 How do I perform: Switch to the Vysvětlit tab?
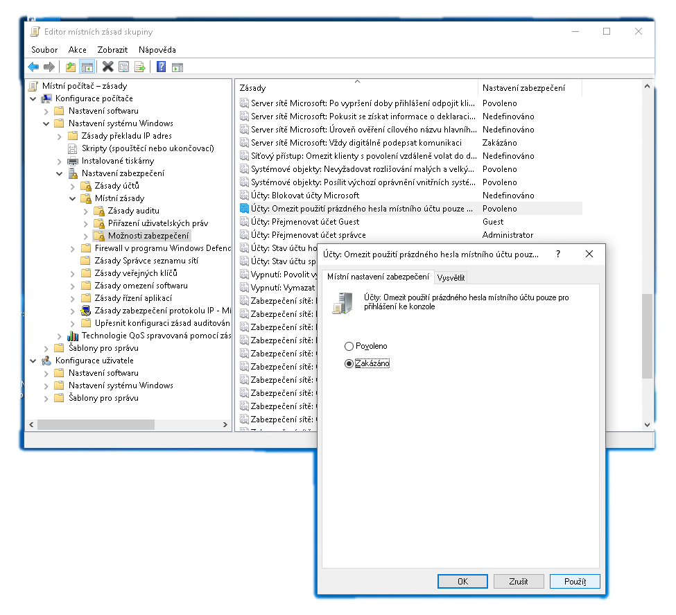tap(451, 277)
